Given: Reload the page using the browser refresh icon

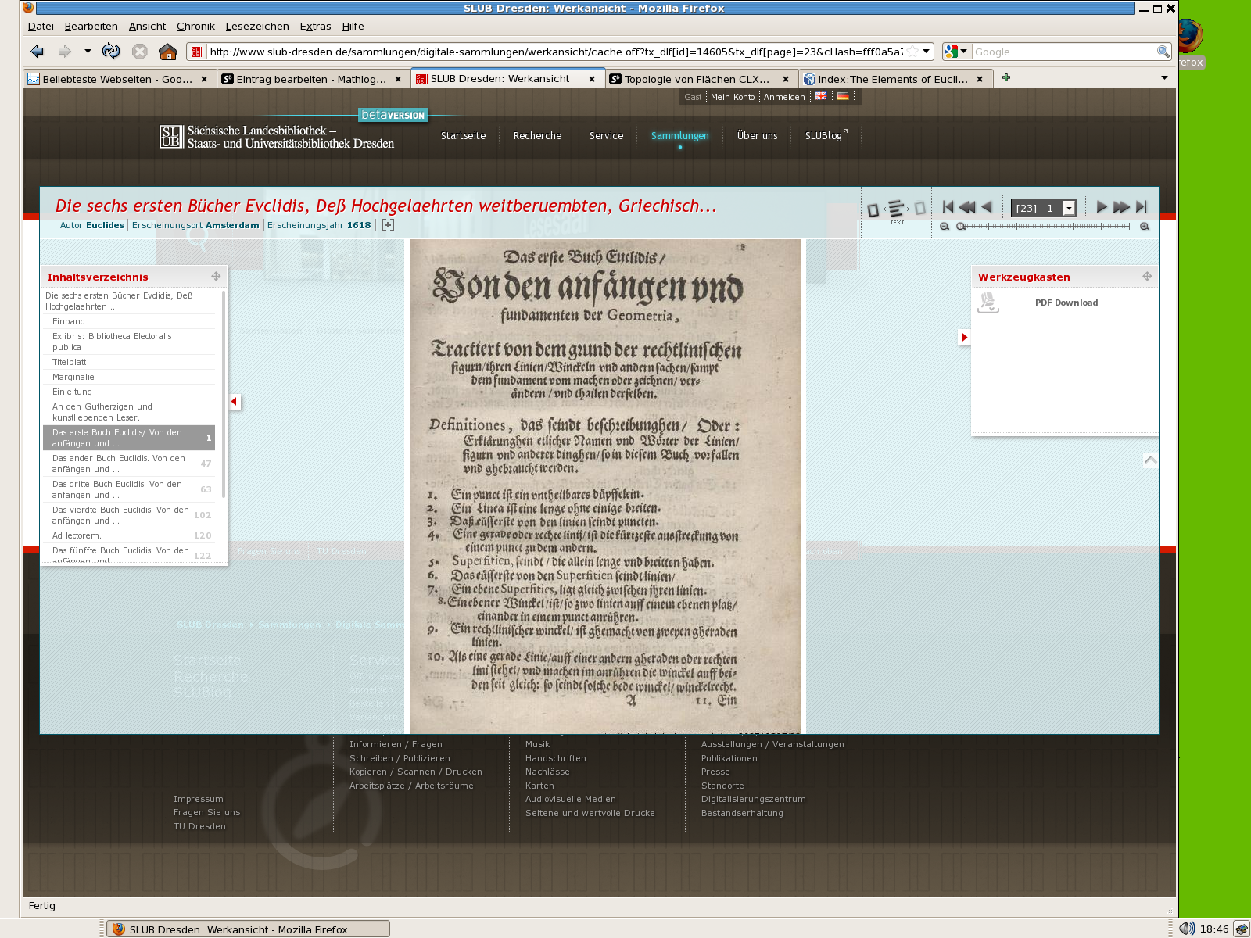Looking at the screenshot, I should tap(111, 52).
